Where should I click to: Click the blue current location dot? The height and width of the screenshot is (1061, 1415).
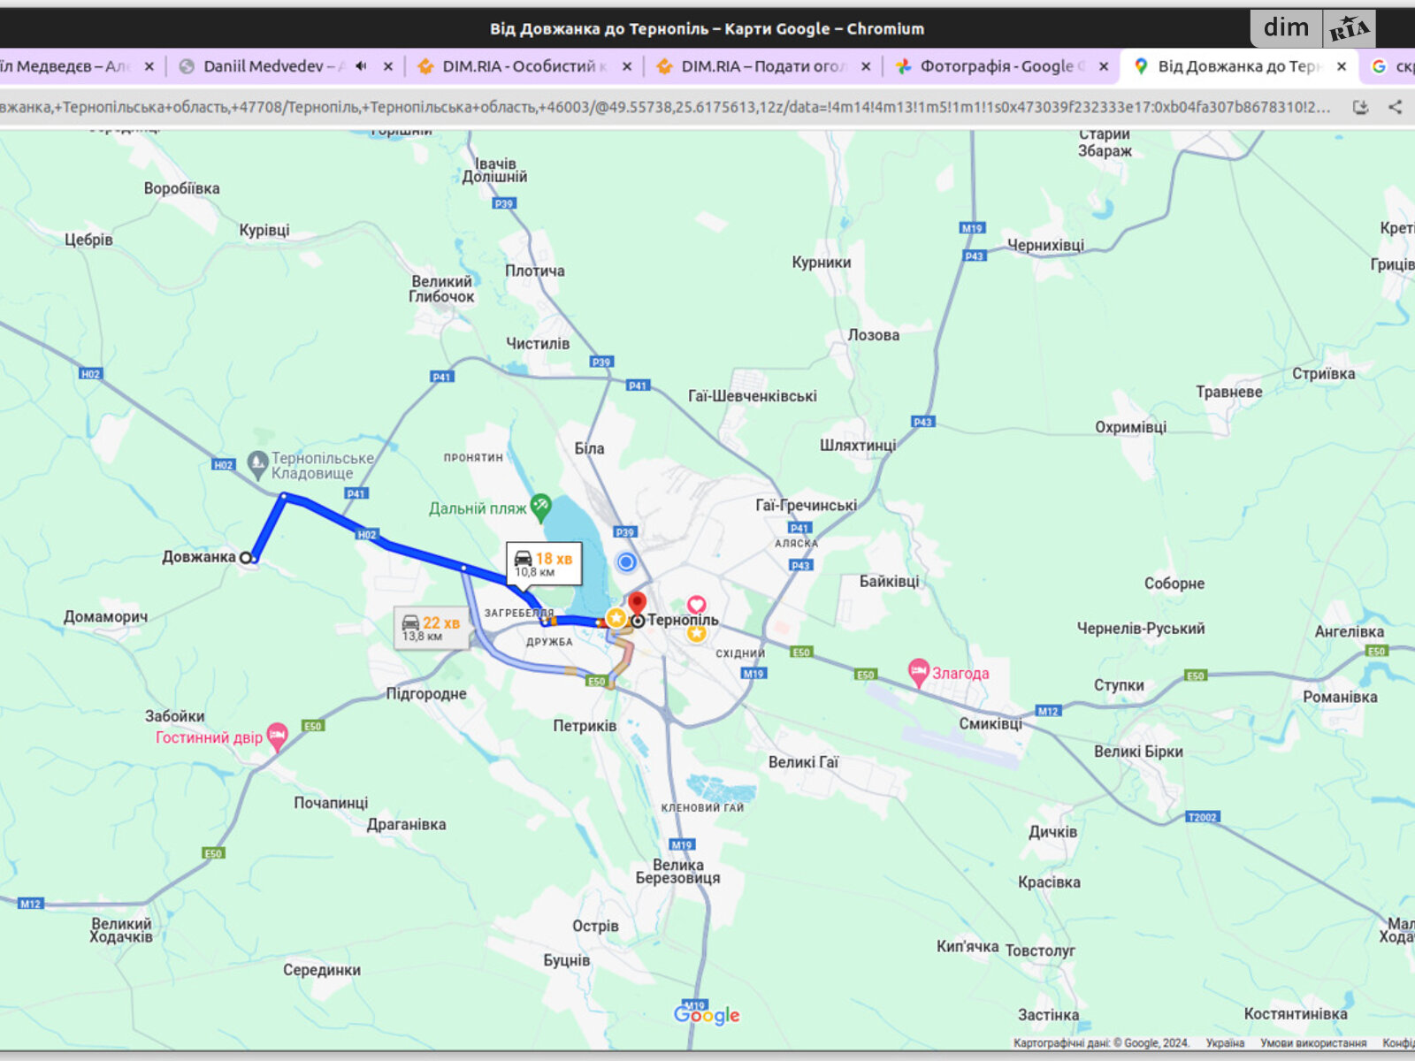point(626,561)
